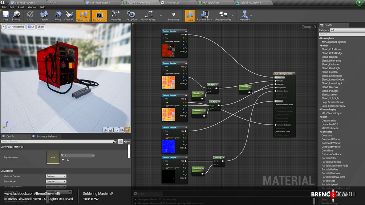Open the Edit menu
The width and height of the screenshot is (365, 205).
click(12, 7)
